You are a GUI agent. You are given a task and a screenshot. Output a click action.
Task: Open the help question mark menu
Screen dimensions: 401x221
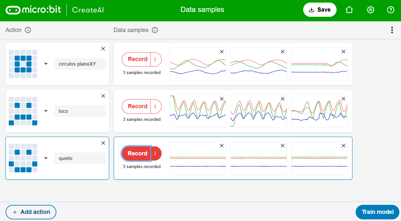pyautogui.click(x=391, y=10)
